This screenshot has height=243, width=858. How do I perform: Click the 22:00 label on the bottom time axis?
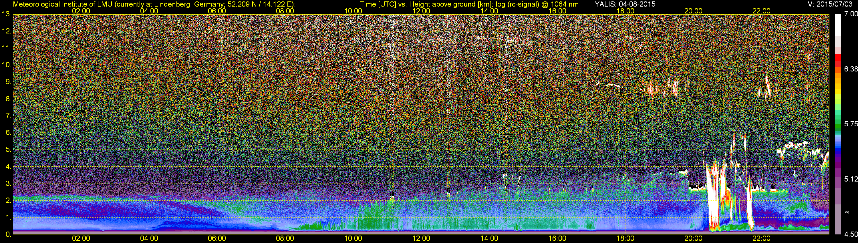tap(761, 238)
